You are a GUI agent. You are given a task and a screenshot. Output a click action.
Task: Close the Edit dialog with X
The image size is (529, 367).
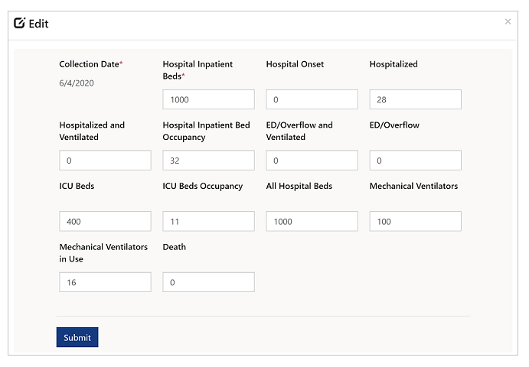(x=508, y=22)
